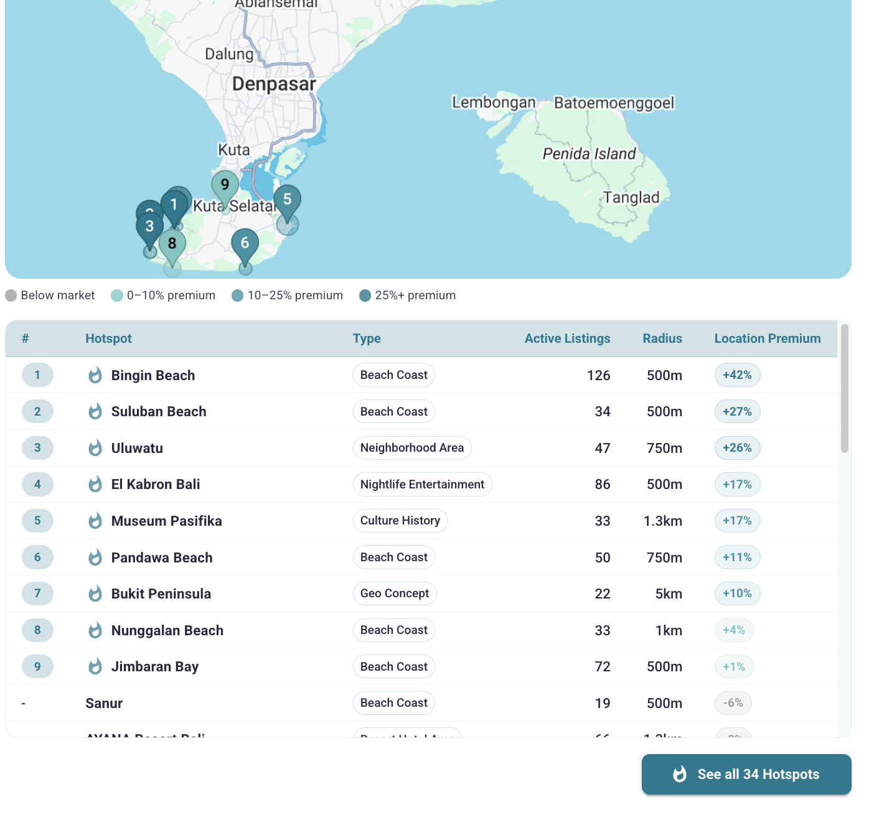869x820 pixels.
Task: Sort table by Hotspot column header
Action: (x=108, y=338)
